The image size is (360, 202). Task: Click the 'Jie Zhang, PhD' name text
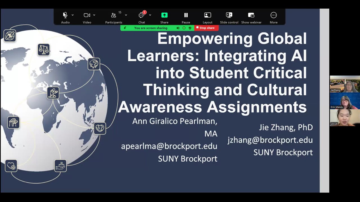(286, 127)
